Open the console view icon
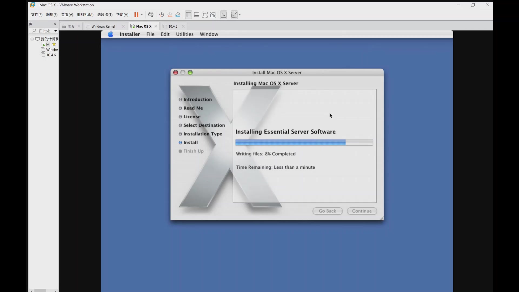The height and width of the screenshot is (292, 519). (224, 15)
